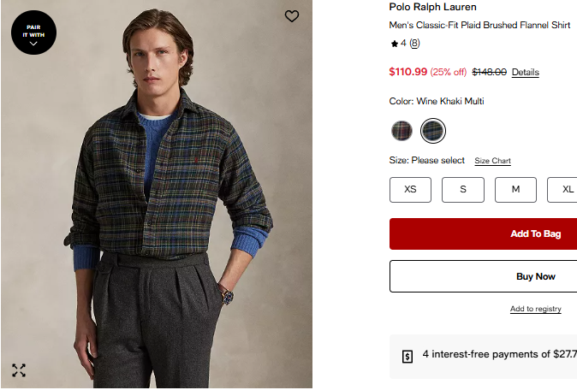Select size S
The width and height of the screenshot is (577, 390).
[x=463, y=190]
